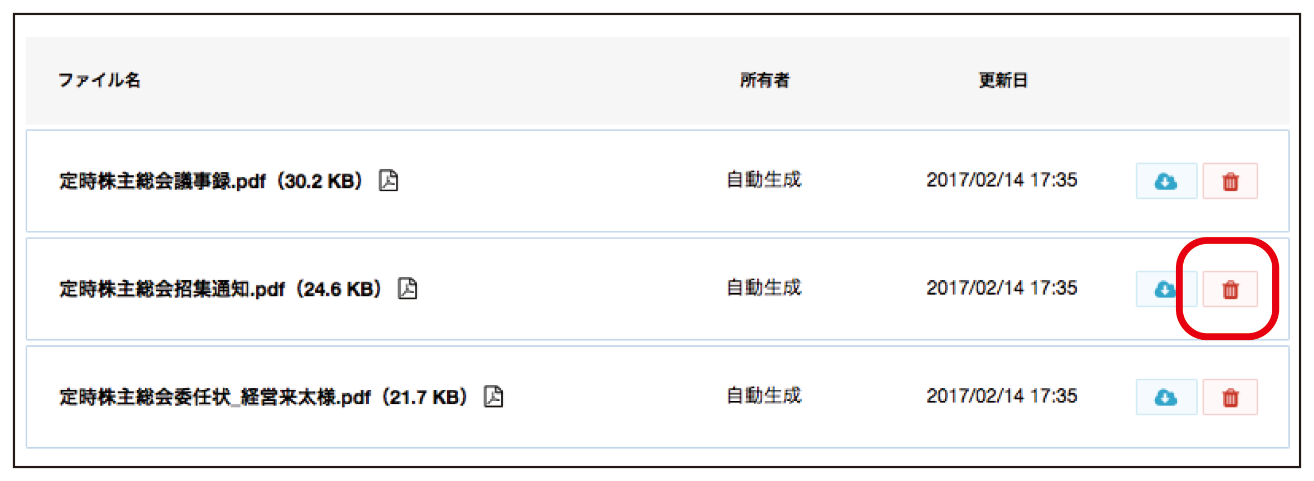
Task: Sort by ファイル名 column header
Action: coord(100,80)
